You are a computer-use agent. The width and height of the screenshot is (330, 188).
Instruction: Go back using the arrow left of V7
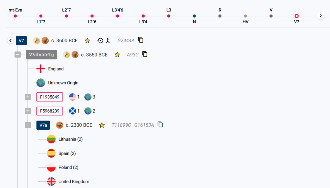point(10,41)
